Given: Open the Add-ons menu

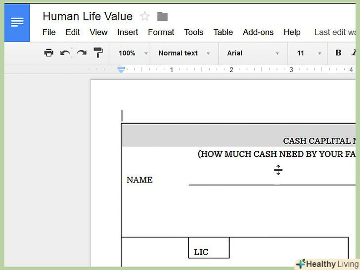Looking at the screenshot, I should click(258, 32).
